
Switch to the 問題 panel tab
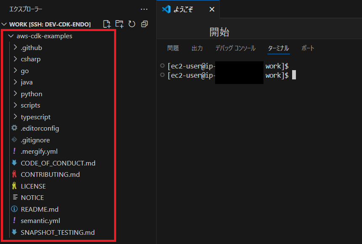point(173,48)
